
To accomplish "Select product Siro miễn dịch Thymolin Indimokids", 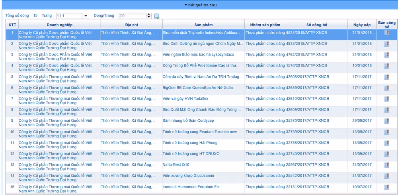I will (201, 32).
